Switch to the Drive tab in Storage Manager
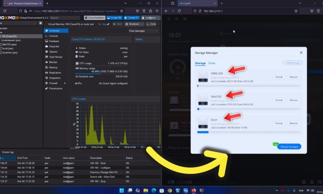Image resolution: width=323 pixels, height=194 pixels. (x=212, y=63)
